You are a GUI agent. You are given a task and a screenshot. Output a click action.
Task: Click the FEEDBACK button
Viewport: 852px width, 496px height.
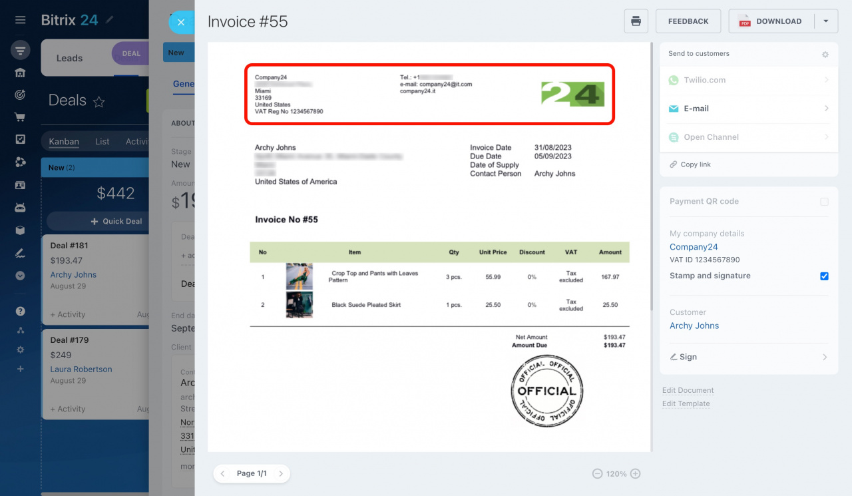click(x=688, y=21)
